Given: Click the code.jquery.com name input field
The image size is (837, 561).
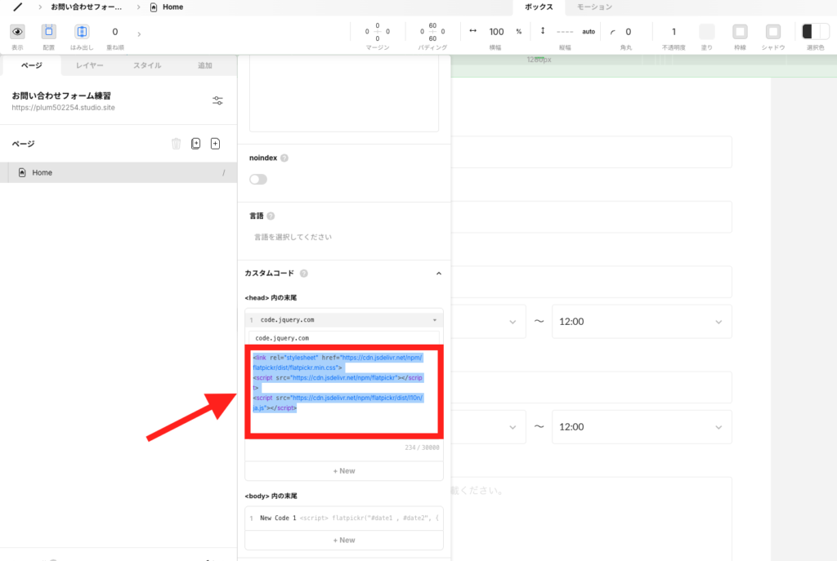Looking at the screenshot, I should coord(344,338).
